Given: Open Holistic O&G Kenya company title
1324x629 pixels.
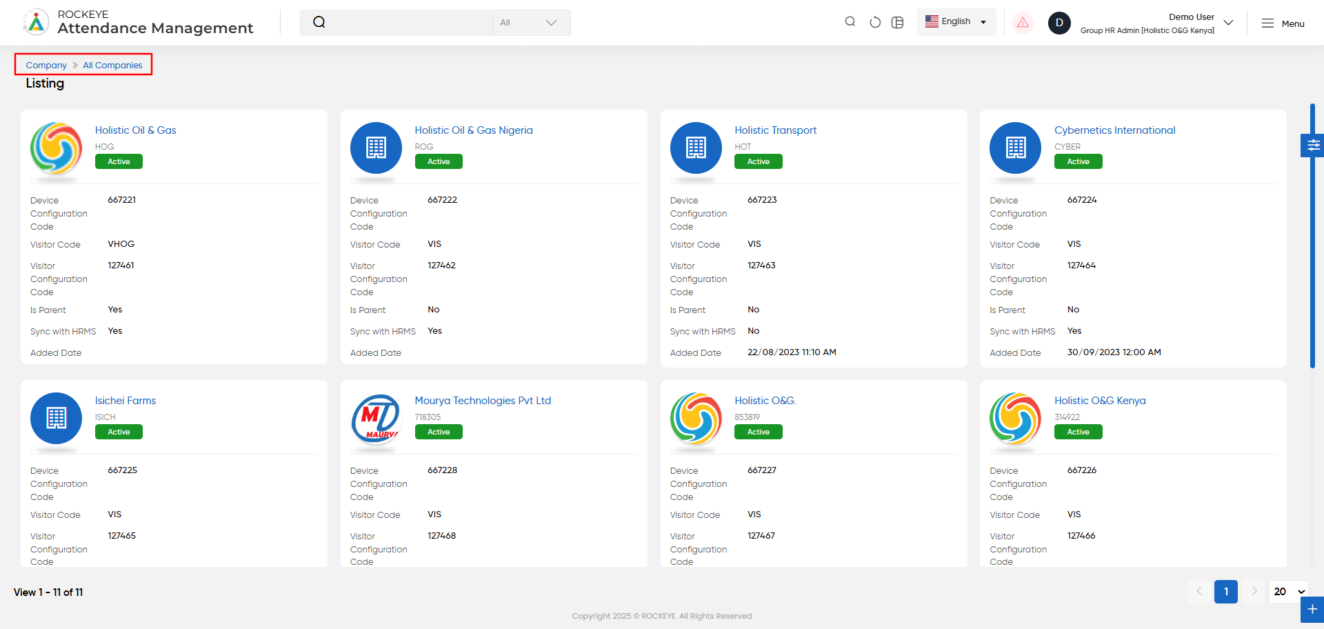Looking at the screenshot, I should (x=1100, y=401).
